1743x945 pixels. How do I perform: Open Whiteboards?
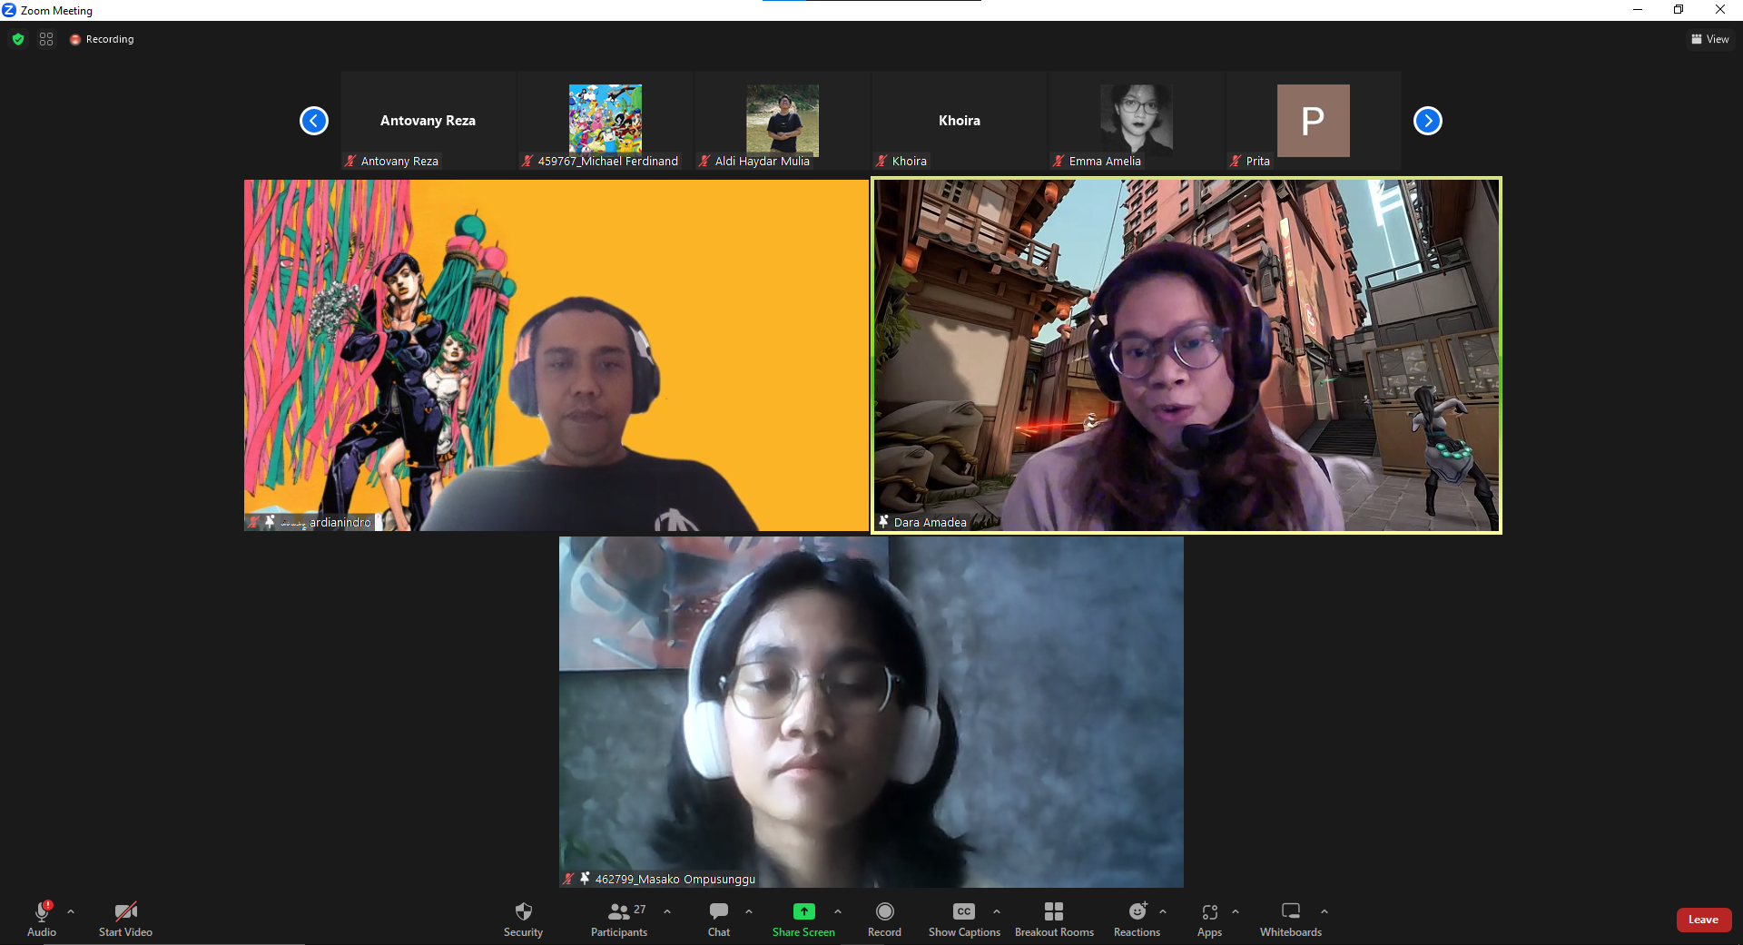[x=1290, y=918]
